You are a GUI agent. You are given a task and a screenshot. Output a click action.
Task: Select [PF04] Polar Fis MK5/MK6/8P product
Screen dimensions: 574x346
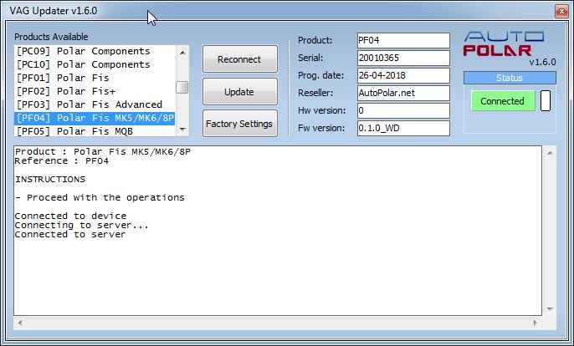tap(95, 118)
